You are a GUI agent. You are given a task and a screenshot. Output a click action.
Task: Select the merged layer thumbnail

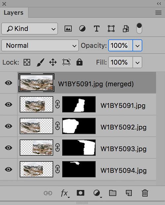(36, 83)
